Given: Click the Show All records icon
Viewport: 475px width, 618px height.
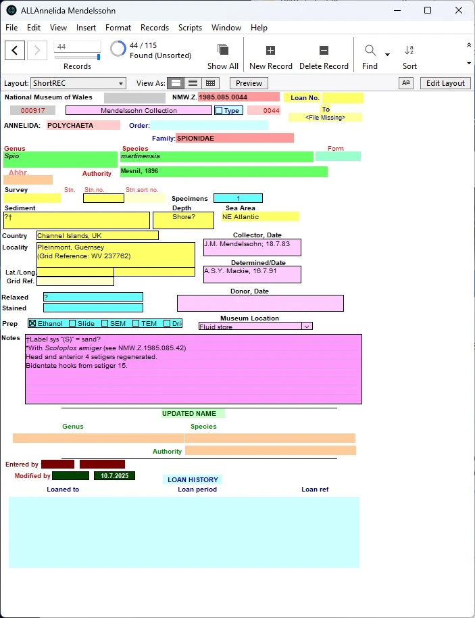Looking at the screenshot, I should click(222, 50).
